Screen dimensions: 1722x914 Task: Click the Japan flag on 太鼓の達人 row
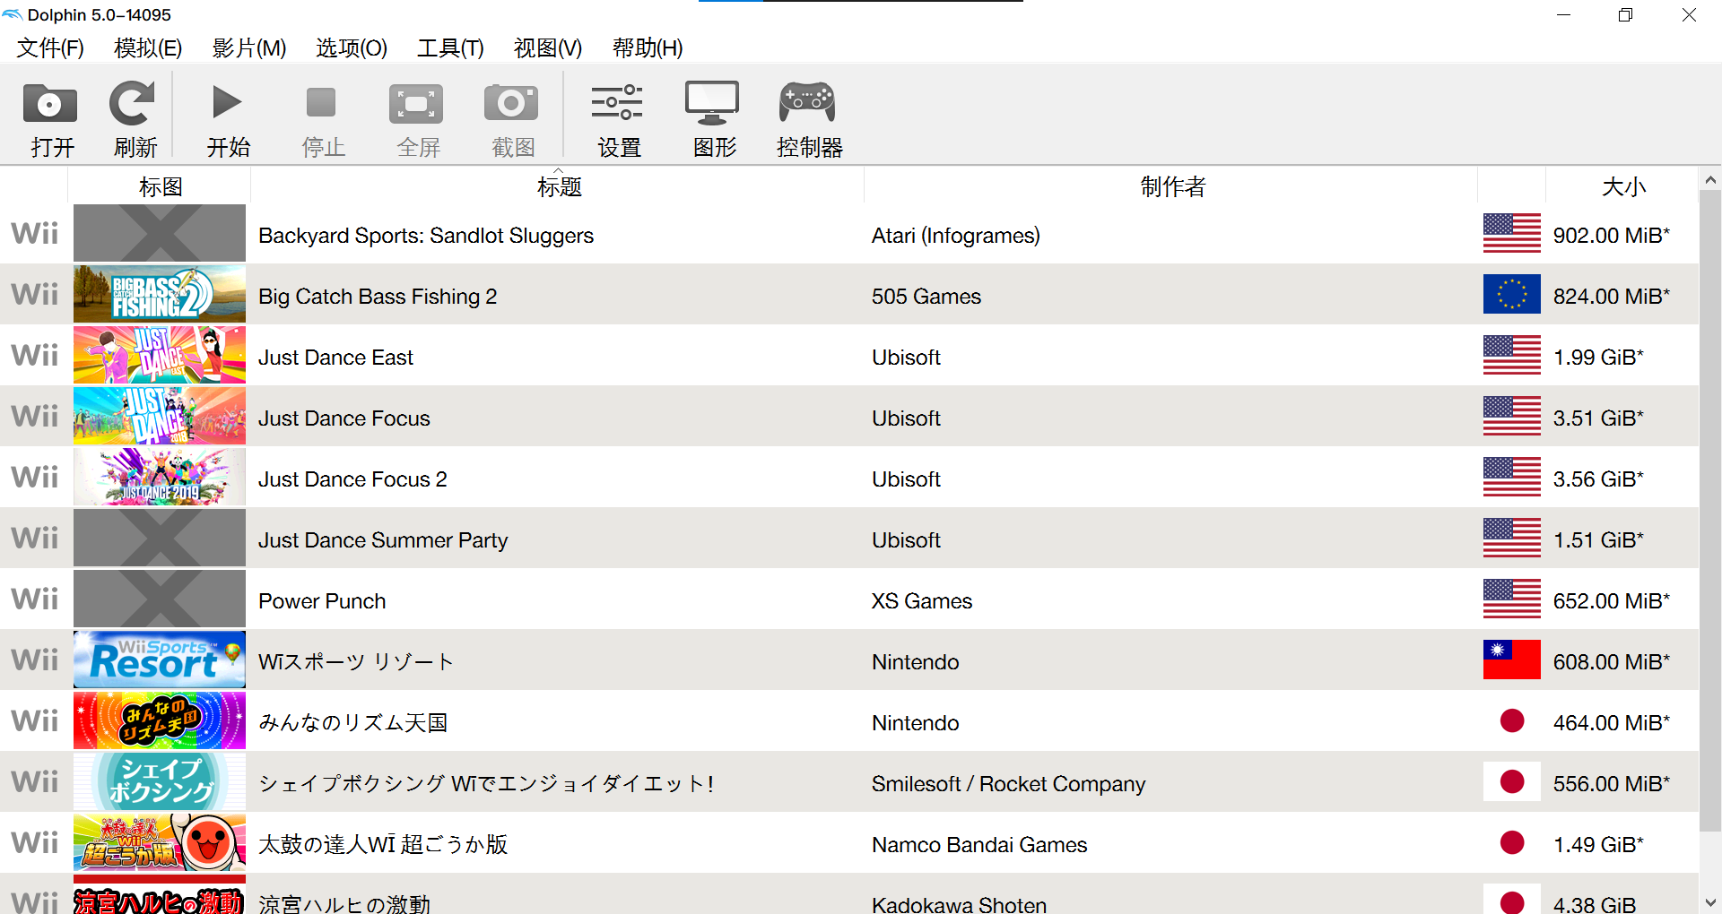coord(1512,842)
